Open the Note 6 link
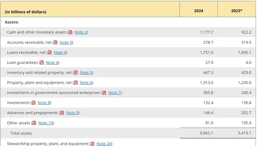Viewport: 257px width, 146px height. tap(86, 83)
